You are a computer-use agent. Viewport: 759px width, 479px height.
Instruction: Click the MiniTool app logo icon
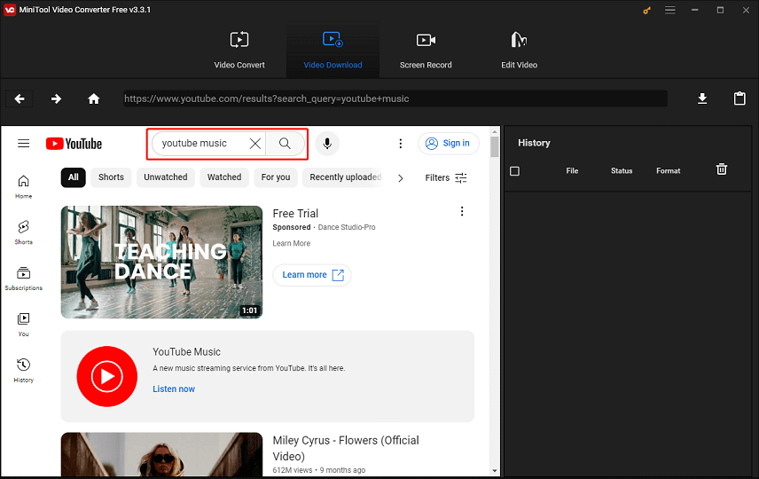(x=9, y=10)
